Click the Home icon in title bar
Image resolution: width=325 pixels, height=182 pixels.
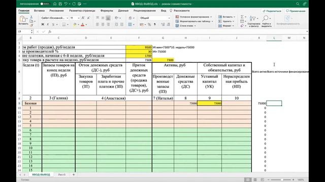55,4
